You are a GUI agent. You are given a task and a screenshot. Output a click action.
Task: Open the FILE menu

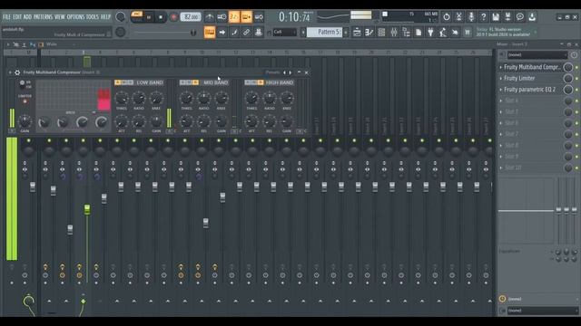6,17
